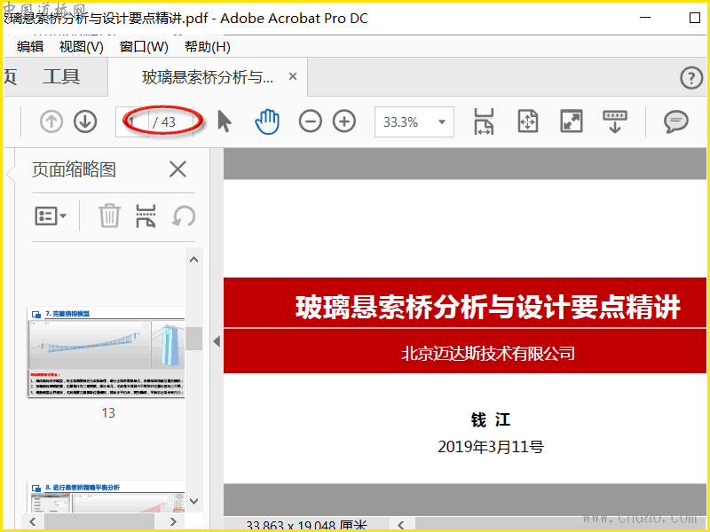
Task: Go to previous page arrow
Action: [x=51, y=121]
